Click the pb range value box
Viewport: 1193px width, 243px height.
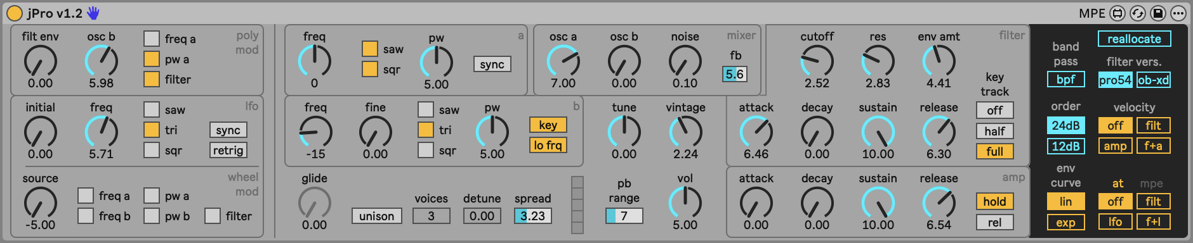pos(624,216)
